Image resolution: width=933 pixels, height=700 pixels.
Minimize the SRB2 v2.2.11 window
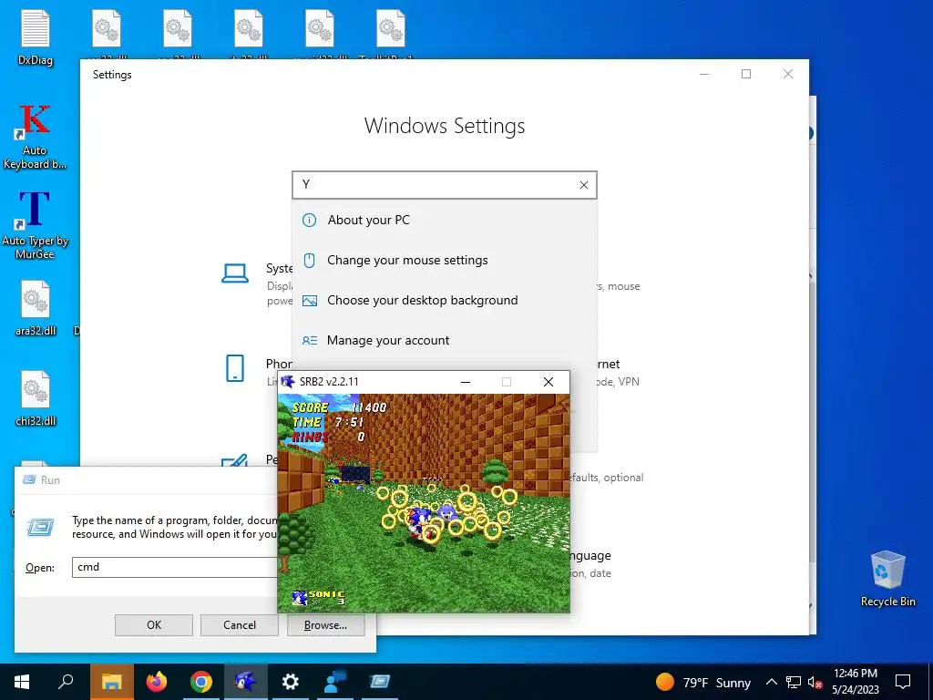[x=466, y=382]
